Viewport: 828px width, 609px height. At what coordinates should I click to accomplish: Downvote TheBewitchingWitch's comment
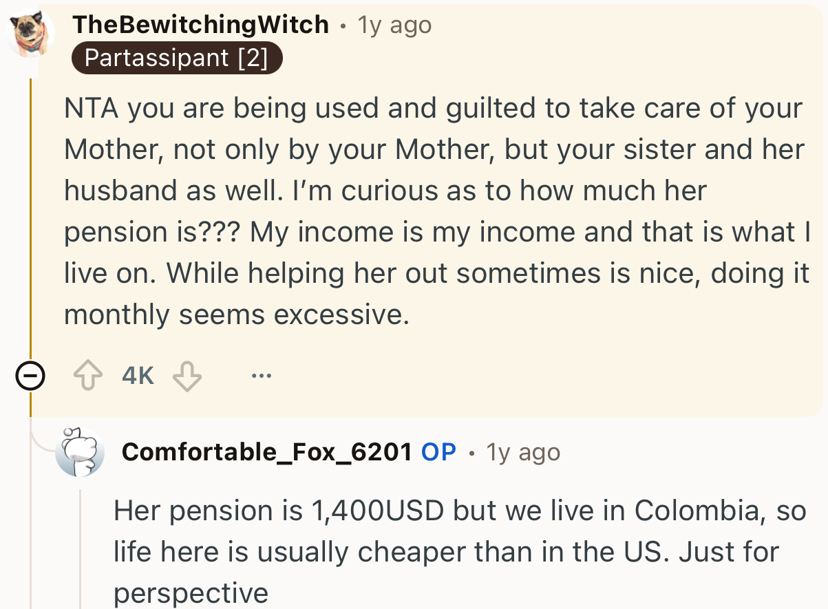click(187, 375)
